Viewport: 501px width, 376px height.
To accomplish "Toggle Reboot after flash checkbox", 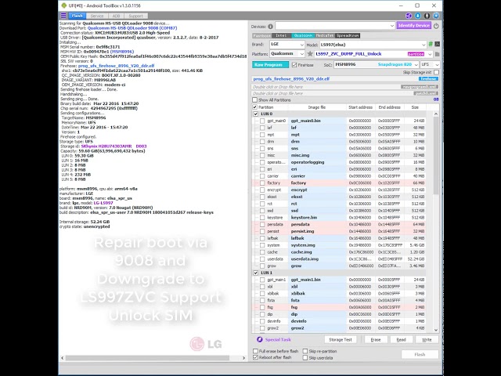I will (x=255, y=357).
